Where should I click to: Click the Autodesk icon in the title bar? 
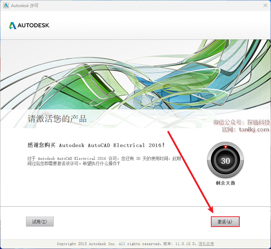point(6,6)
